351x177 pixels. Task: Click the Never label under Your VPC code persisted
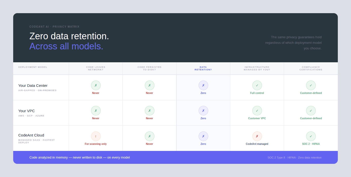tap(149, 118)
